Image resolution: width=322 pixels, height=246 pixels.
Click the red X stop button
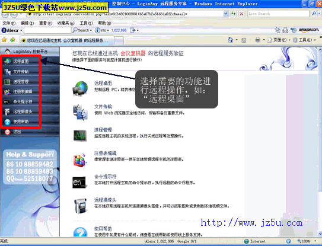(x=242, y=14)
